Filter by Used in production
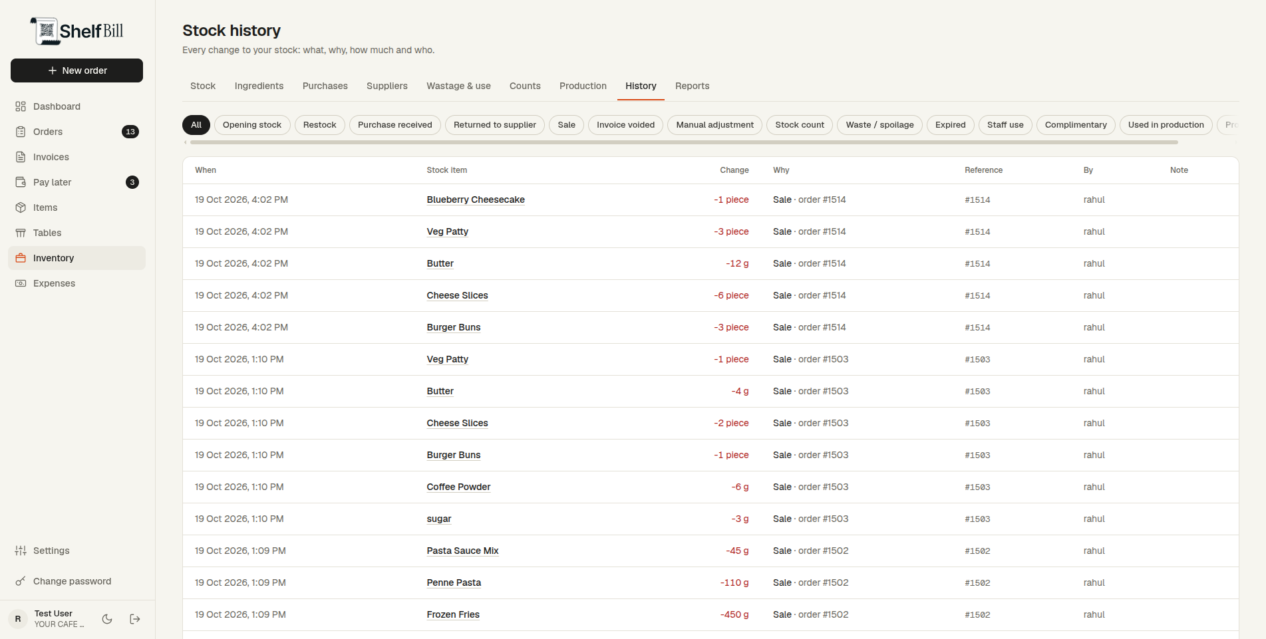 tap(1166, 125)
